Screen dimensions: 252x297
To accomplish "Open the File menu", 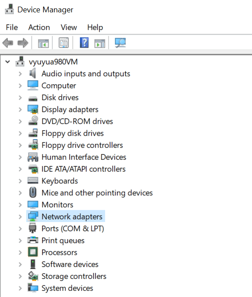I will tap(12, 27).
